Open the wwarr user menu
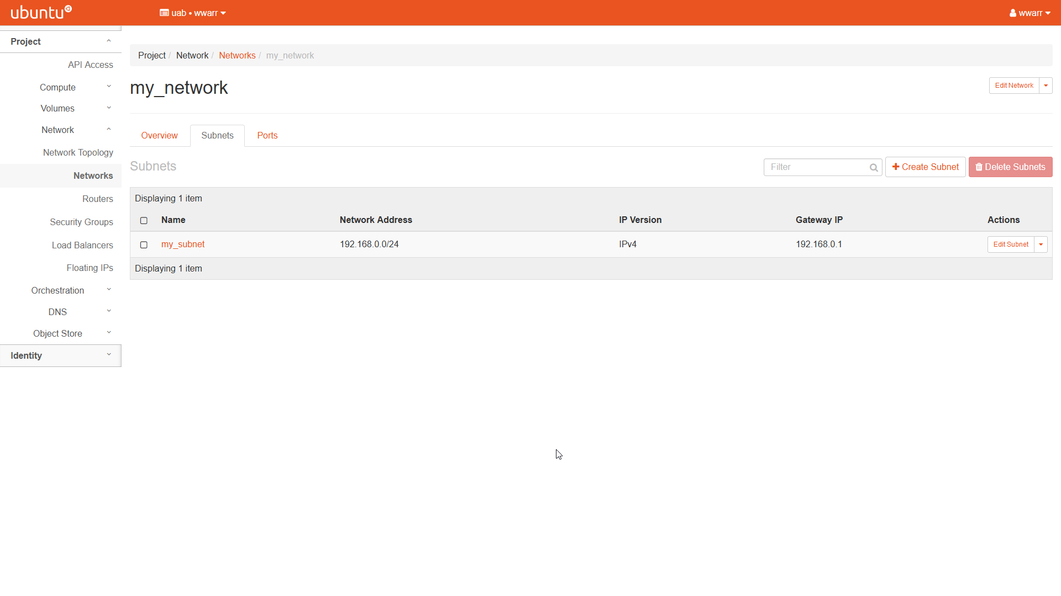Screen dimensions: 1061x596 [1030, 13]
